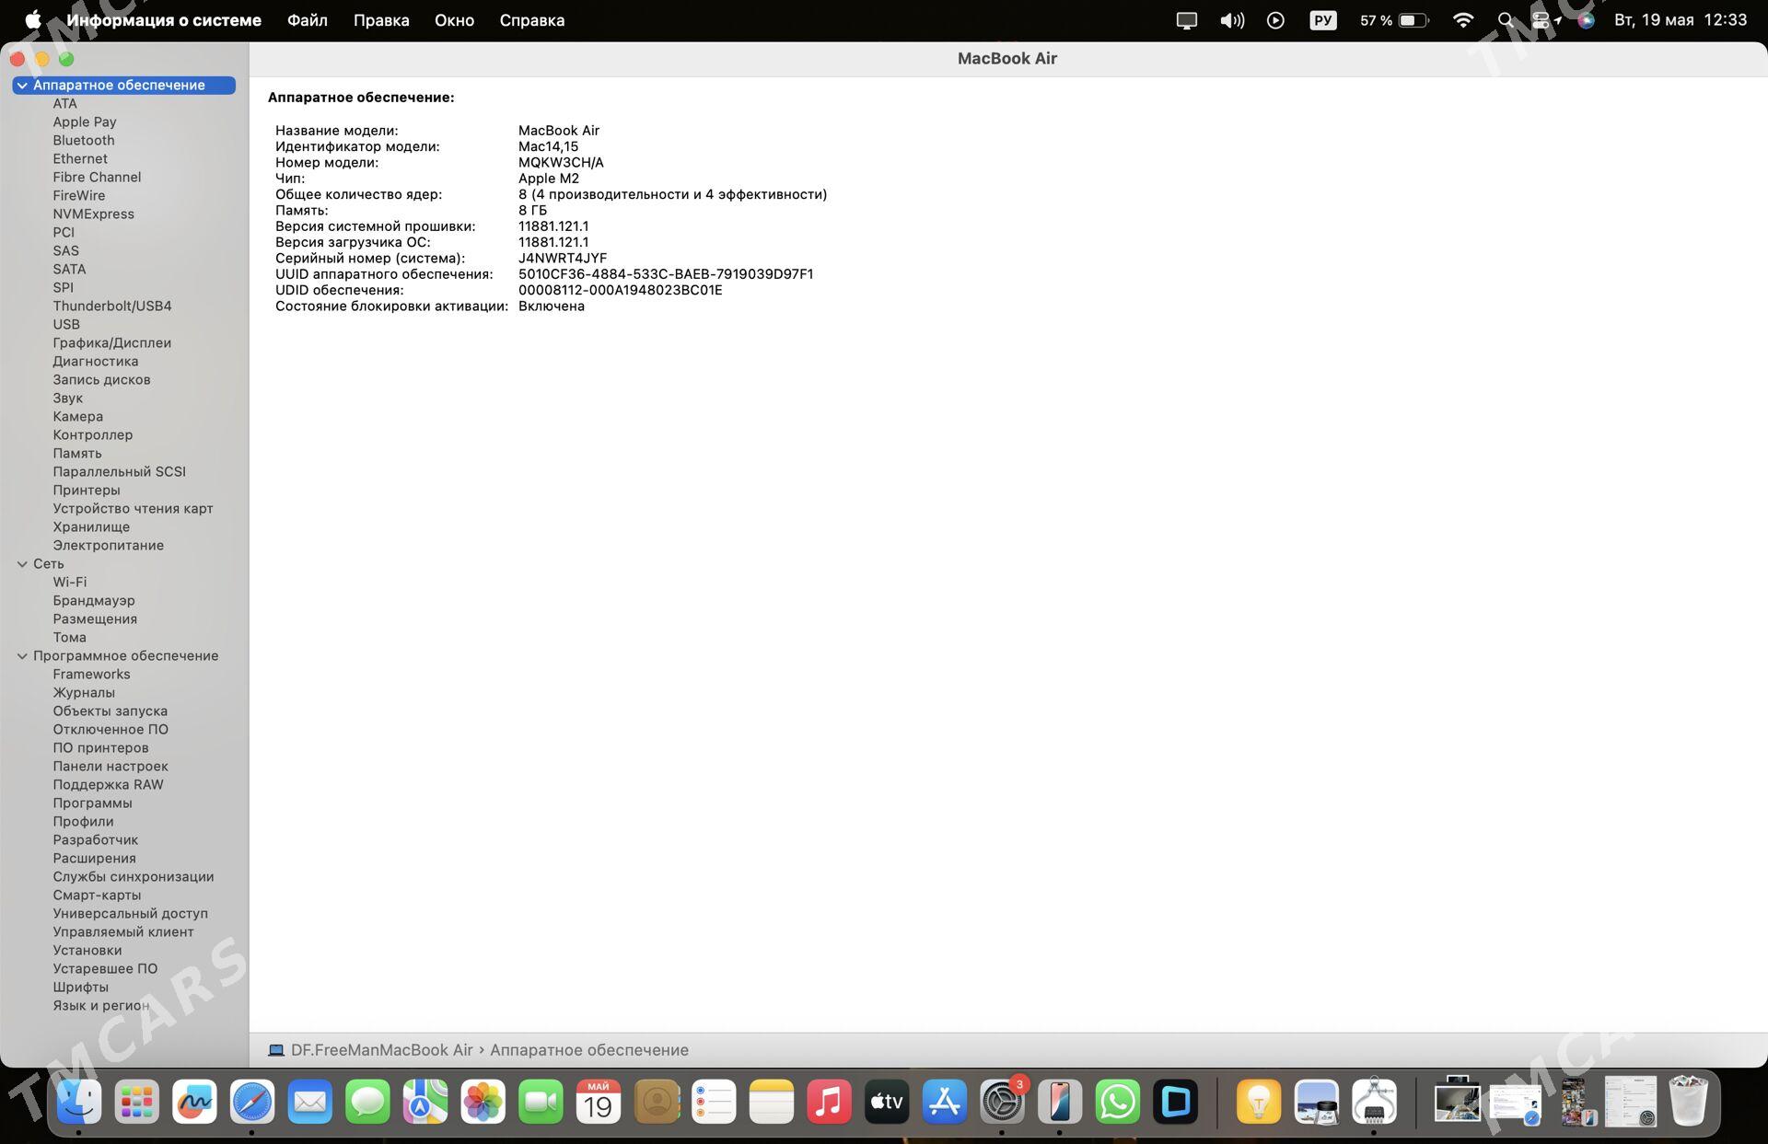Show battery status at 57 %

tap(1394, 20)
